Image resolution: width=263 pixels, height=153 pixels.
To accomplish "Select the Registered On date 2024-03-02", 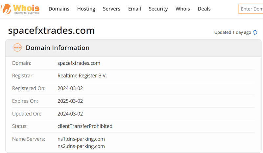I will coord(70,88).
